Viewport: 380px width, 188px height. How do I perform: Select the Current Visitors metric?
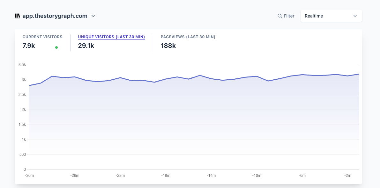click(42, 37)
